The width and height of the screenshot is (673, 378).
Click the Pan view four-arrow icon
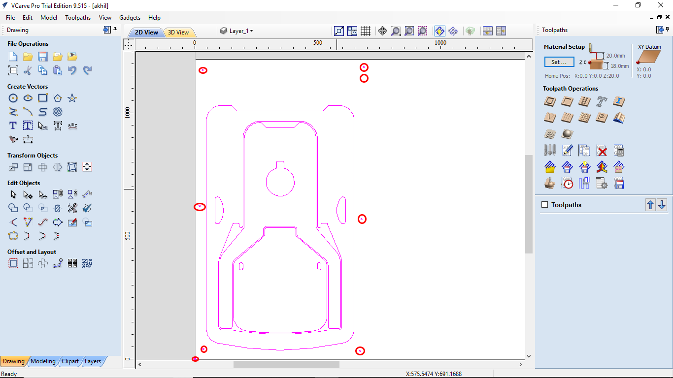point(382,31)
